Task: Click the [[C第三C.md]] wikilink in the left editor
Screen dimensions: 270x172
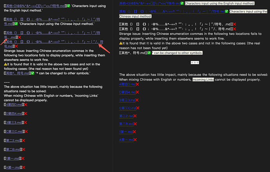Action: coord(13,131)
